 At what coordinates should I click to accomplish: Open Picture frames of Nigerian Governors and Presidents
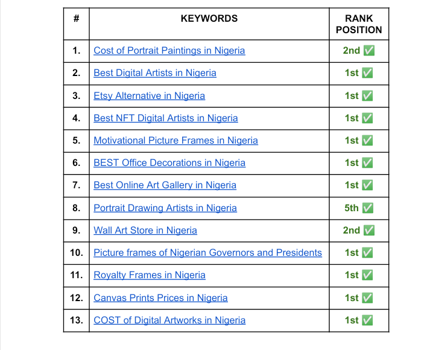[x=207, y=253]
